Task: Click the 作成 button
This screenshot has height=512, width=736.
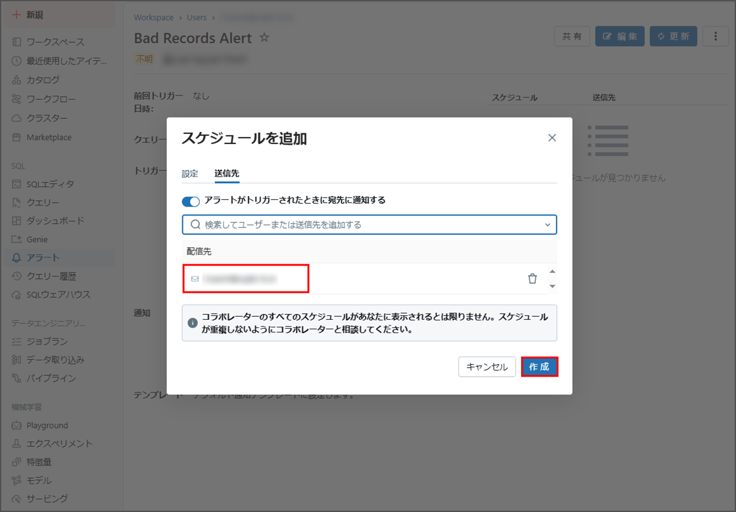Action: click(x=539, y=367)
